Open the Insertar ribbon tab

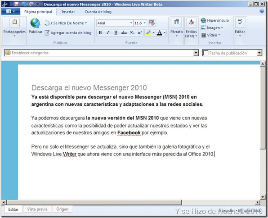pyautogui.click(x=68, y=12)
